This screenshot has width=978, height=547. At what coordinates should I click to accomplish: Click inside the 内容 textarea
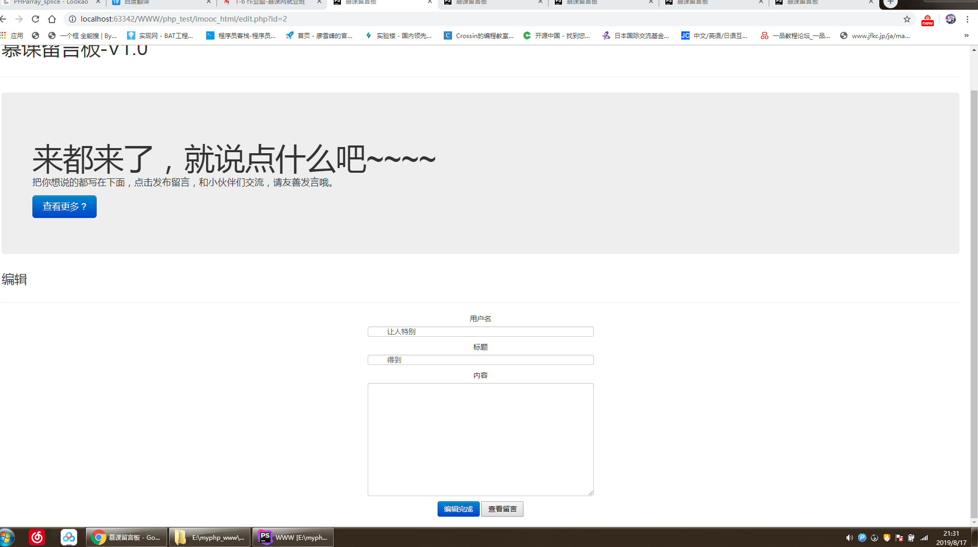tap(480, 439)
